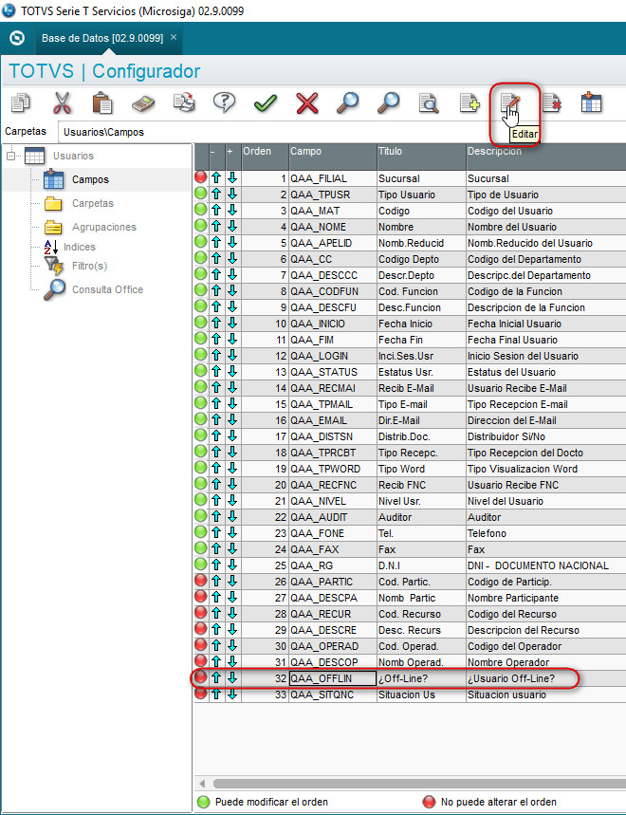Click red status dot of QAA_FILIAL row

click(x=201, y=177)
